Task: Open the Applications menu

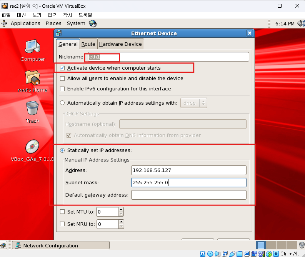Action: [25, 23]
